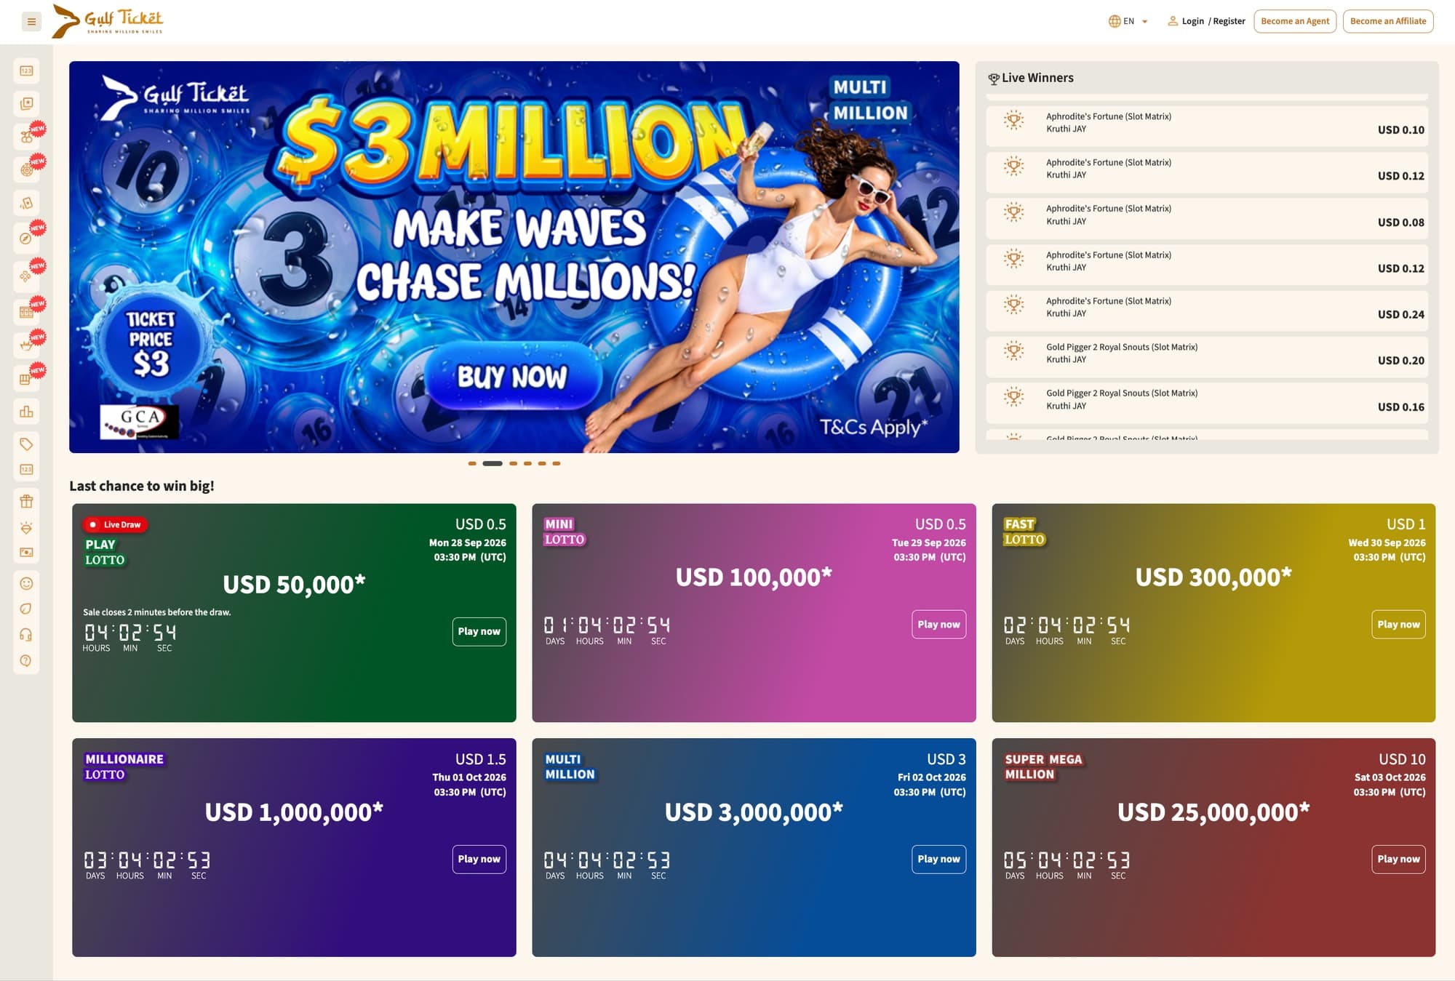
Task: Open the hamburger menu in the header
Action: [31, 22]
